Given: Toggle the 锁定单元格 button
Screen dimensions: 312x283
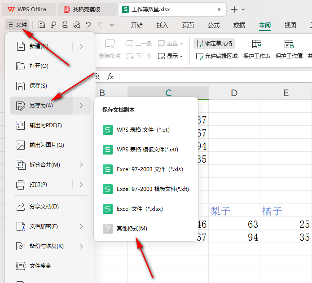Looking at the screenshot, I should pos(214,44).
